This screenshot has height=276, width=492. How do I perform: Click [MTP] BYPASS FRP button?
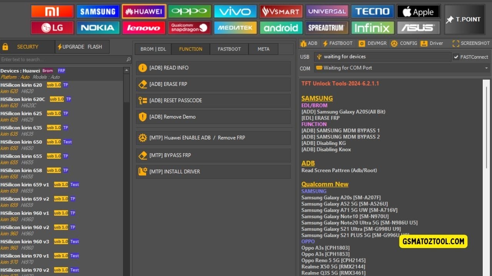coord(213,155)
